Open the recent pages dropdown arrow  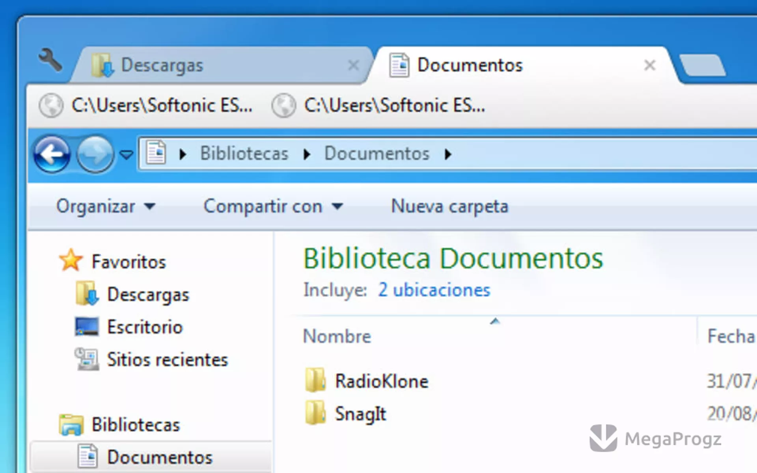[126, 154]
